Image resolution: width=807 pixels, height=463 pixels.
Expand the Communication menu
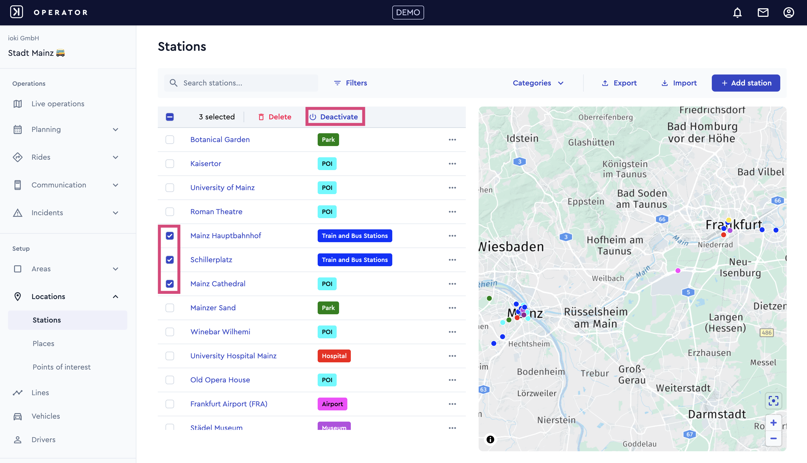[x=116, y=185]
